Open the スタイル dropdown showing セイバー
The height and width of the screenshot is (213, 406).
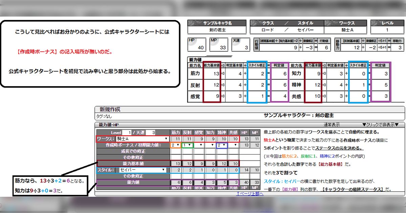(x=142, y=170)
